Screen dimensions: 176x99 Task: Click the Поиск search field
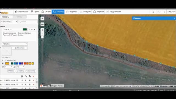[28, 22]
